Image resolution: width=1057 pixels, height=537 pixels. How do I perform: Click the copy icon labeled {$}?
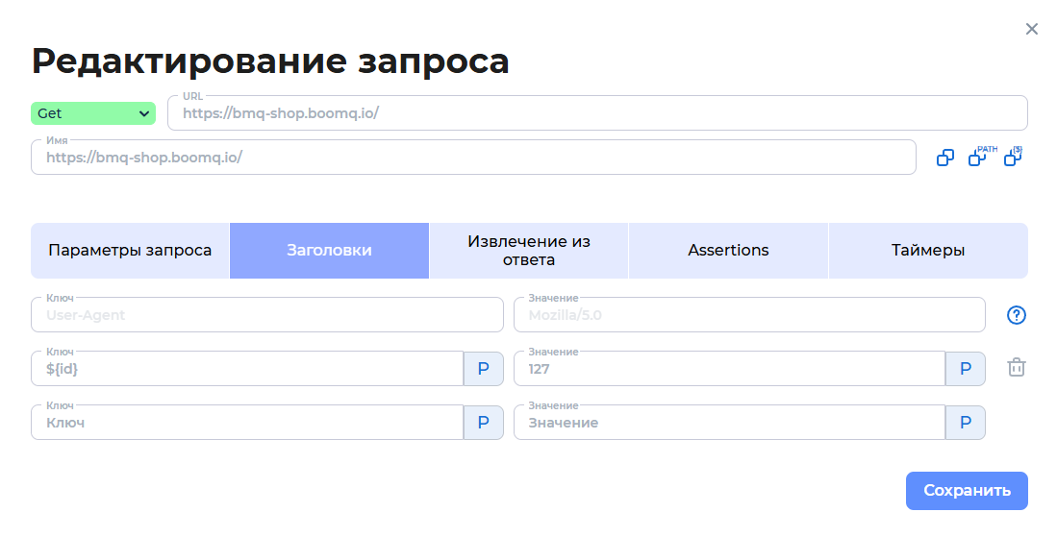[x=1013, y=157]
